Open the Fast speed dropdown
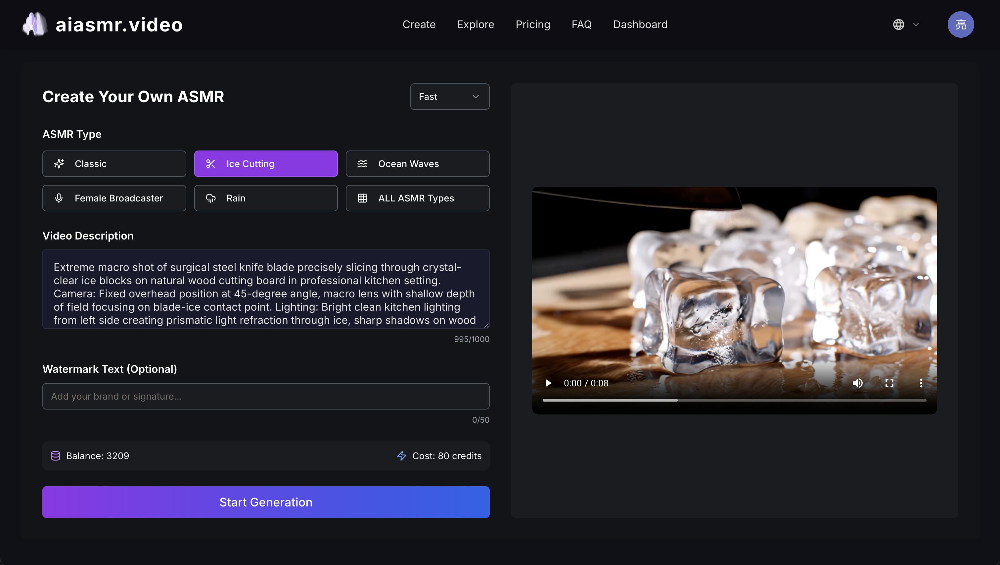Image resolution: width=1000 pixels, height=565 pixels. [449, 96]
